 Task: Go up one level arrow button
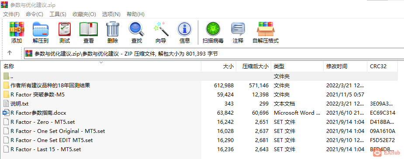pyautogui.click(x=10, y=53)
